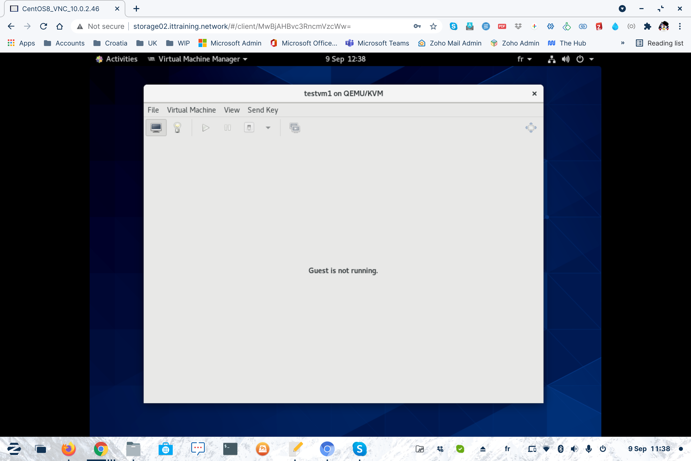Bookmark this page with star icon
Viewport: 691px width, 461px height.
coord(433,26)
